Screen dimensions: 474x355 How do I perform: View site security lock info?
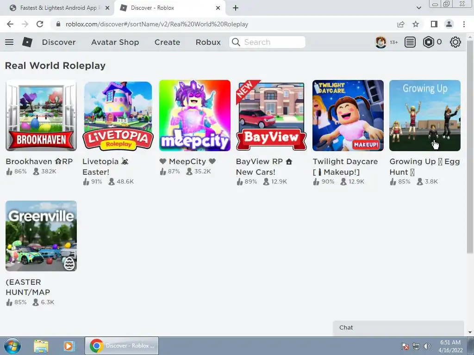click(x=58, y=24)
